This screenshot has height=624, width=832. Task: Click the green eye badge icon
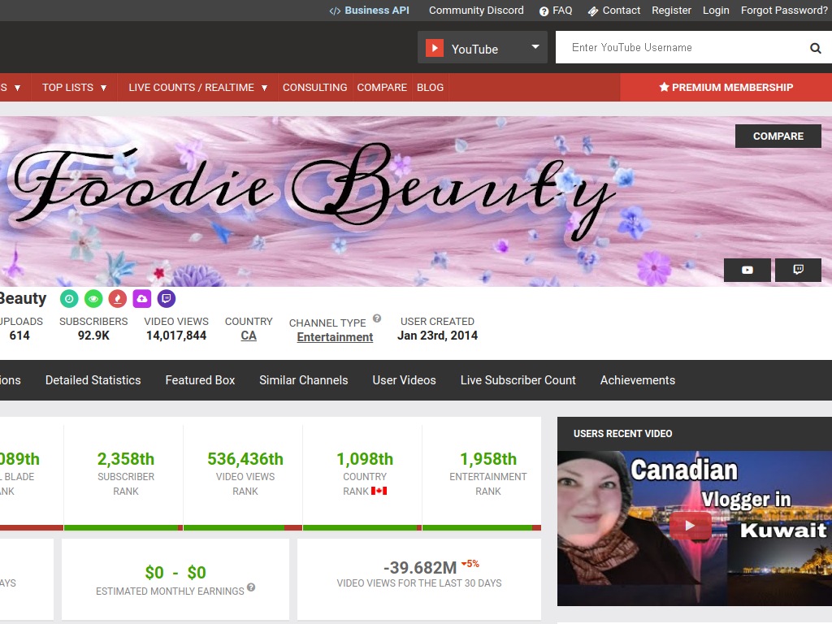pyautogui.click(x=93, y=299)
